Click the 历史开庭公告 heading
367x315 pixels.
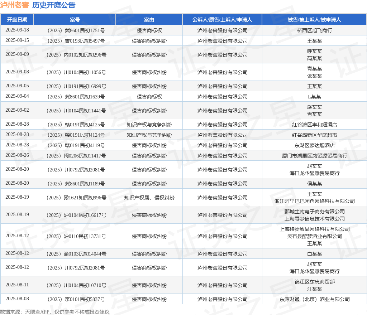tap(54, 5)
